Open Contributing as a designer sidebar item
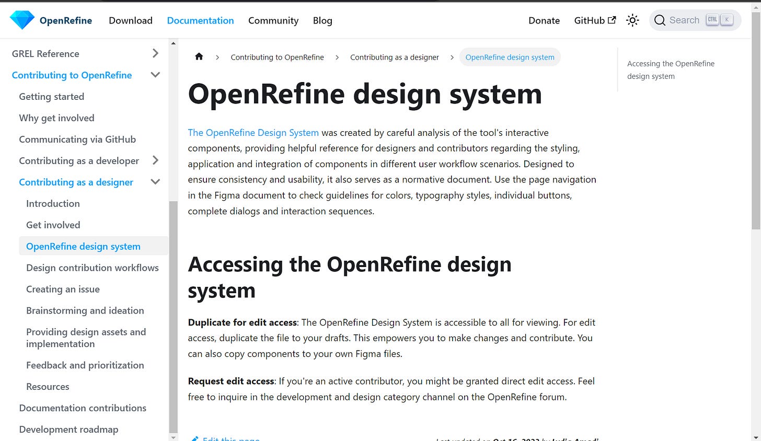Image resolution: width=761 pixels, height=441 pixels. tap(76, 182)
